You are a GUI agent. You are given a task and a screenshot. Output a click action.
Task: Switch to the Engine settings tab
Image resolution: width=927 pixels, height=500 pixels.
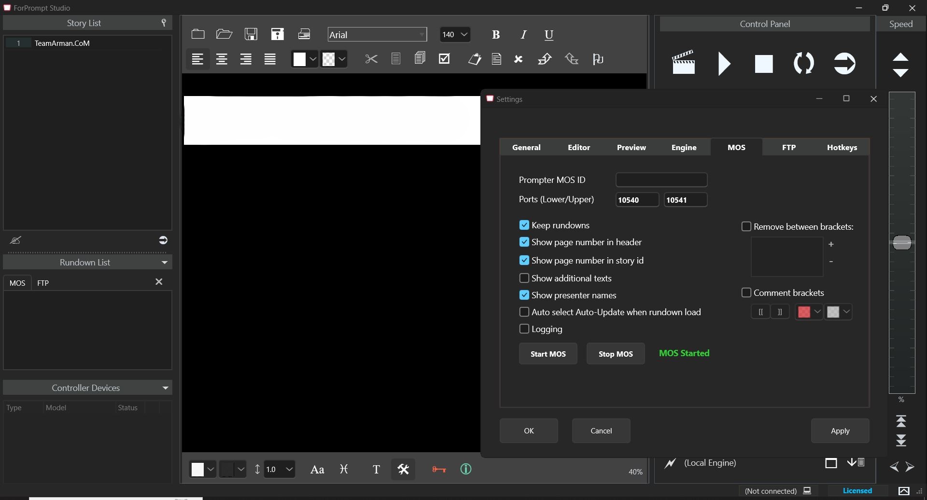[684, 148]
